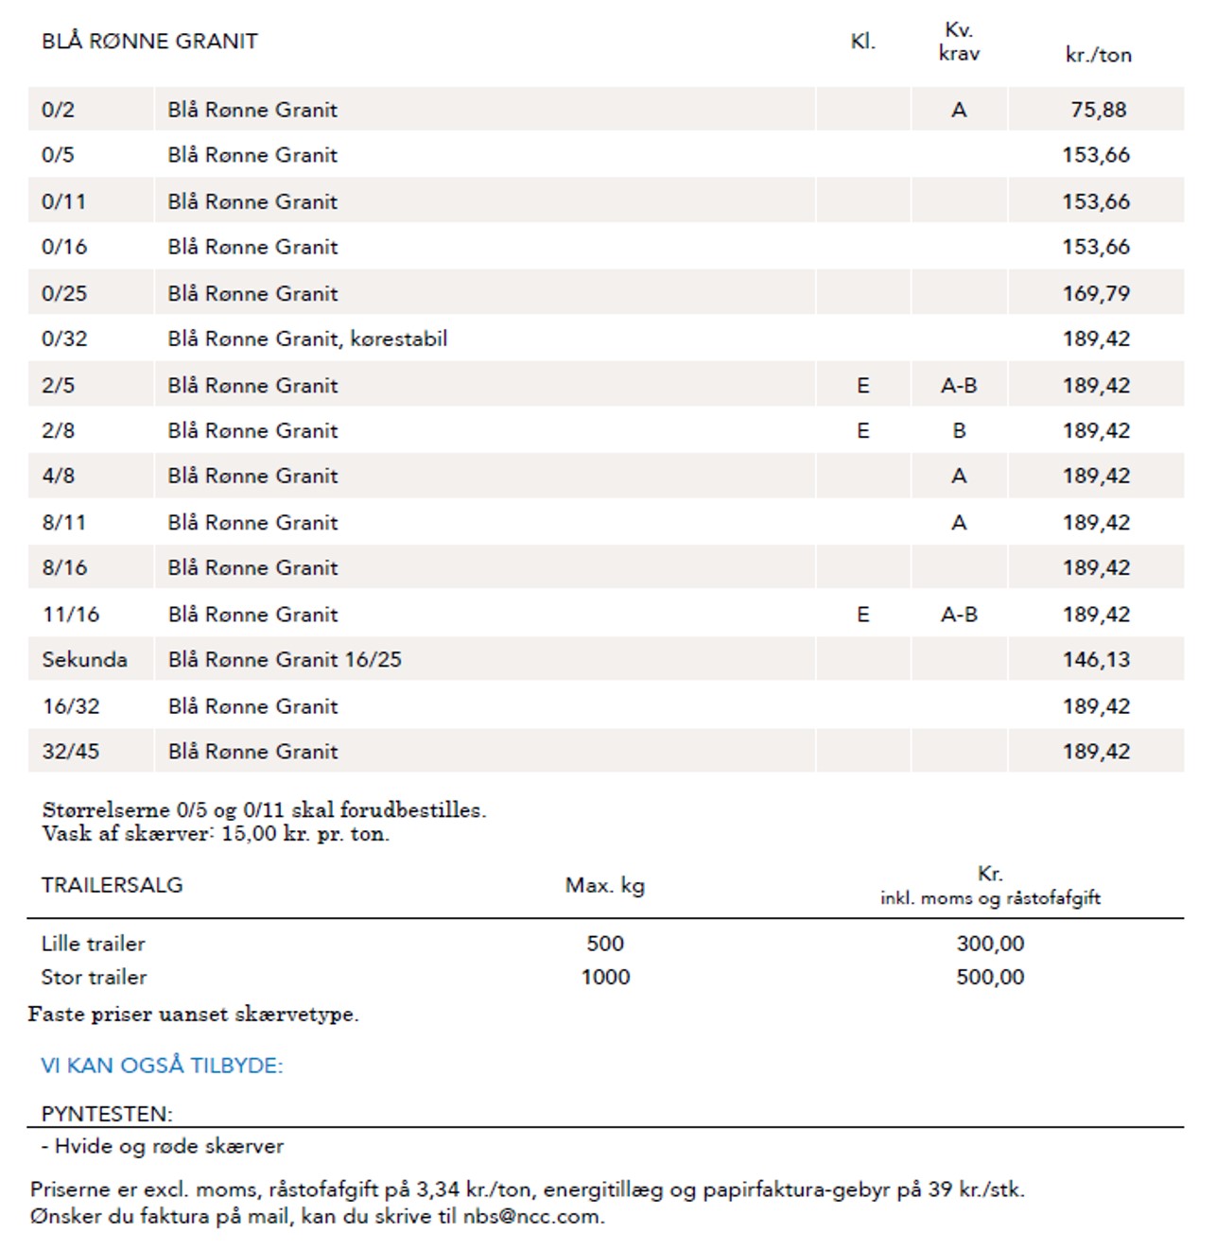Select the 2/8 row quality B cell
This screenshot has height=1250, width=1216.
(959, 431)
